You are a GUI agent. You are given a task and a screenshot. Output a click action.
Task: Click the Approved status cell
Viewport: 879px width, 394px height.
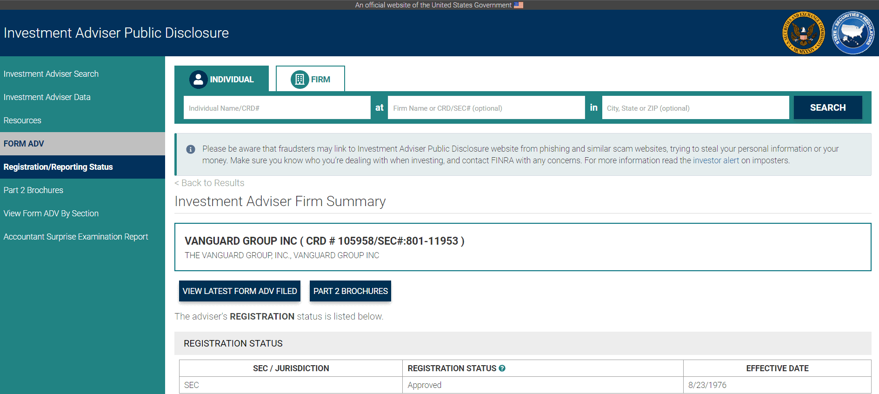click(x=543, y=385)
